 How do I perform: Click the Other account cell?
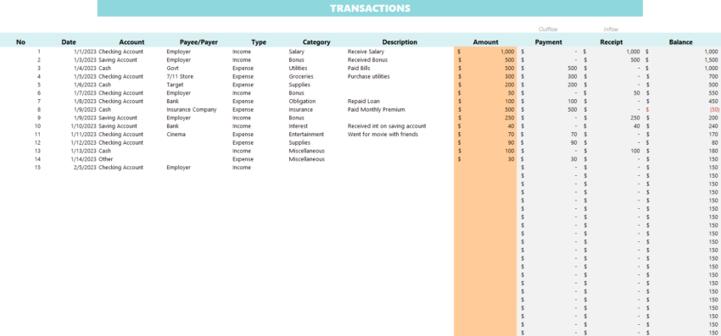[x=106, y=159]
